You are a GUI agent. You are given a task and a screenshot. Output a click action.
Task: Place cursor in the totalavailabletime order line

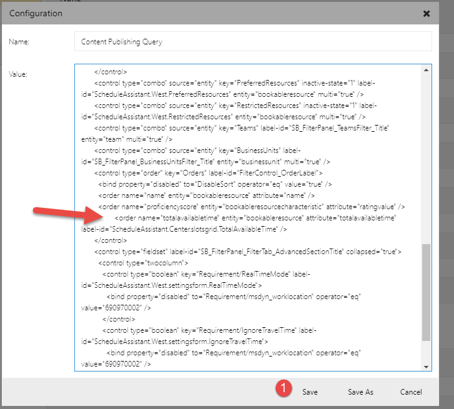coord(256,218)
